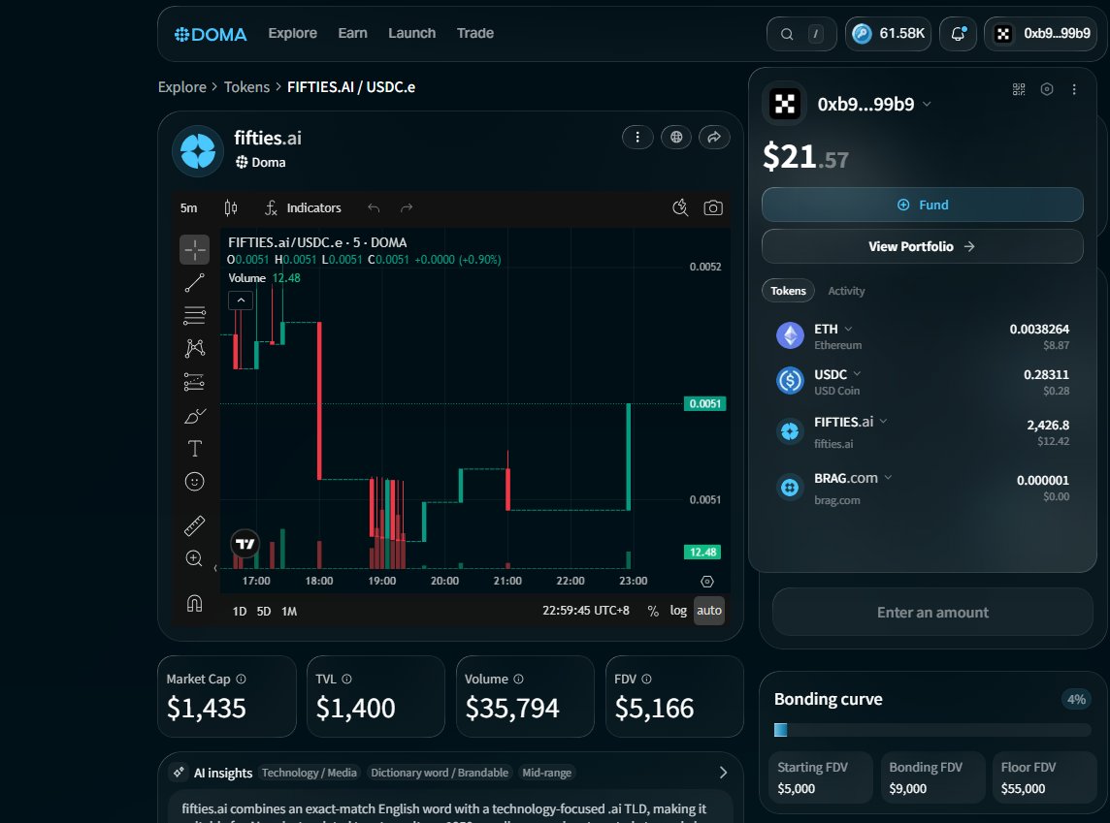Show FDV info tooltip icon
1110x823 pixels.
click(x=646, y=679)
